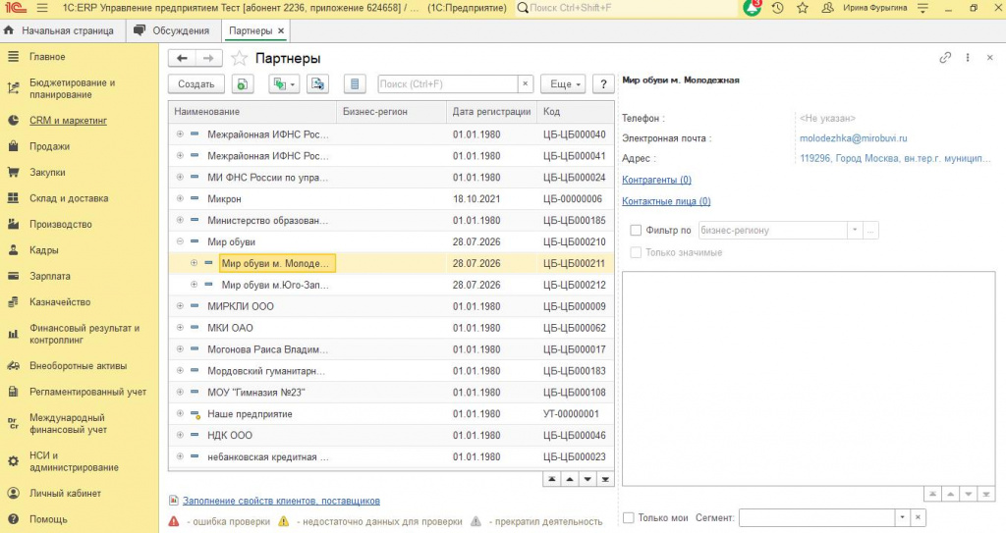
Task: Focus the Поиск (Ctrl+F) list search field
Action: point(448,84)
